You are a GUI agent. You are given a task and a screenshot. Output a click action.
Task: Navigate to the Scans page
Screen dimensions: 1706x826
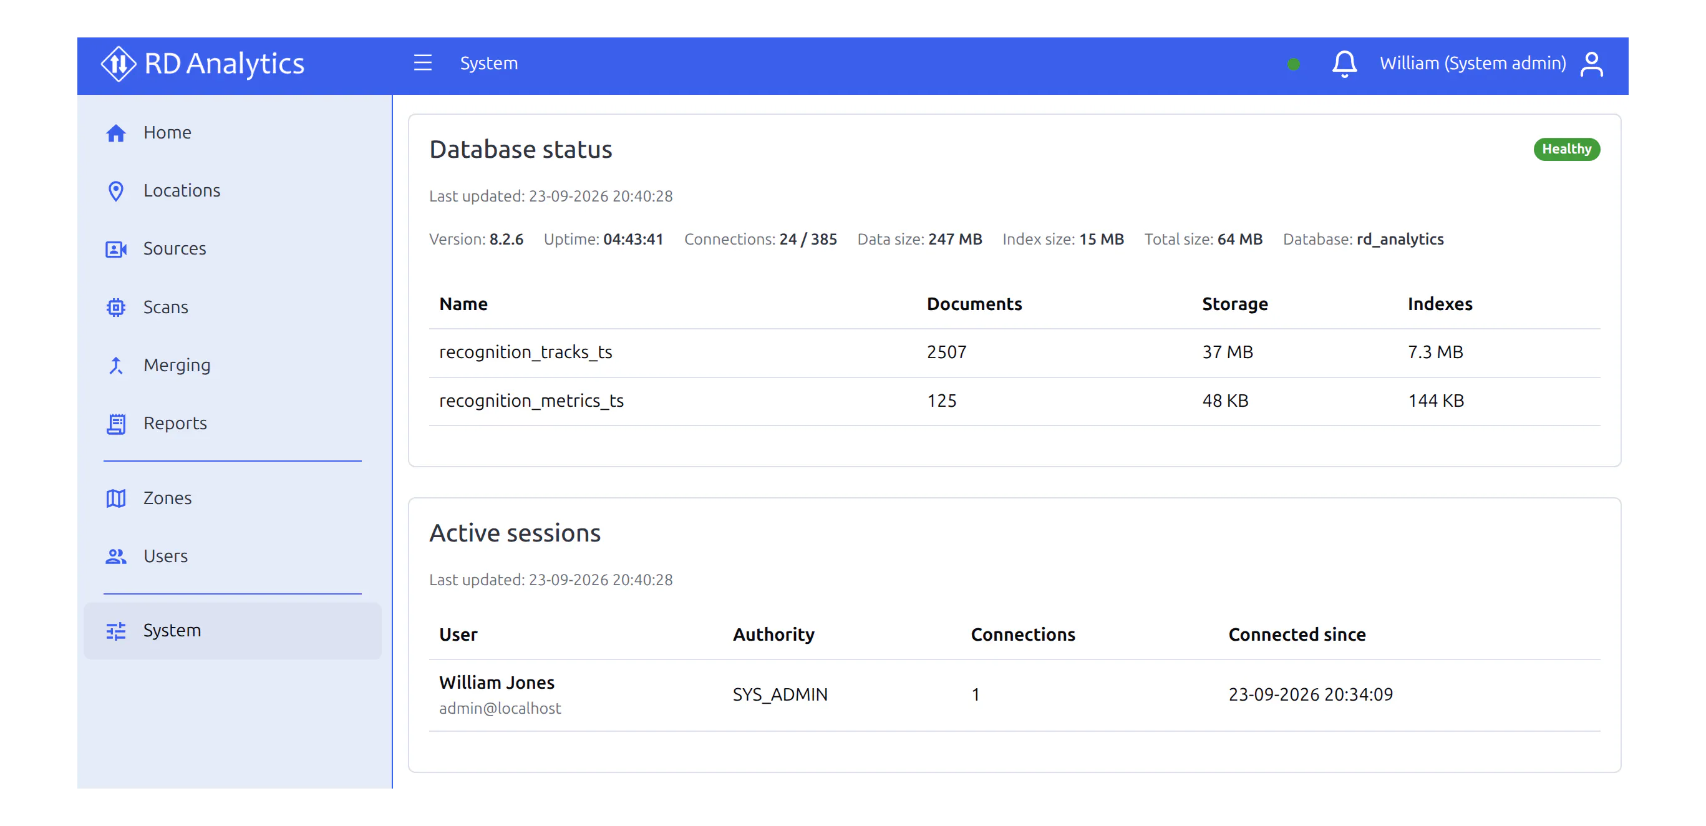pyautogui.click(x=233, y=308)
